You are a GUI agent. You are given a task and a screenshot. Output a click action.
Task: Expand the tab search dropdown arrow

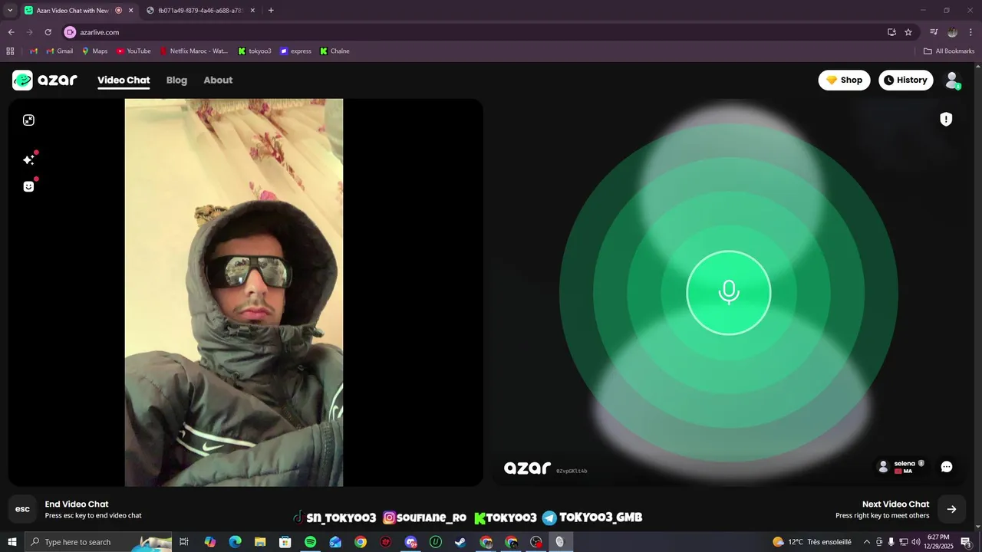[10, 10]
